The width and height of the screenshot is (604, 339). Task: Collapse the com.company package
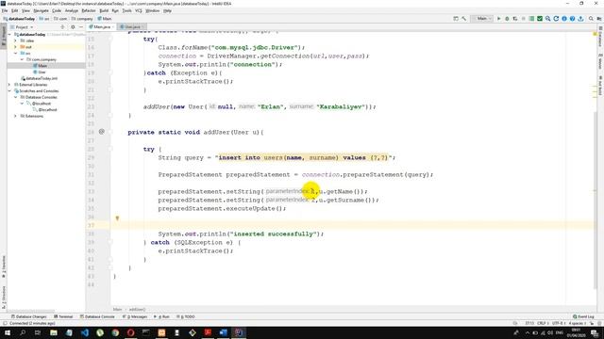[22, 59]
